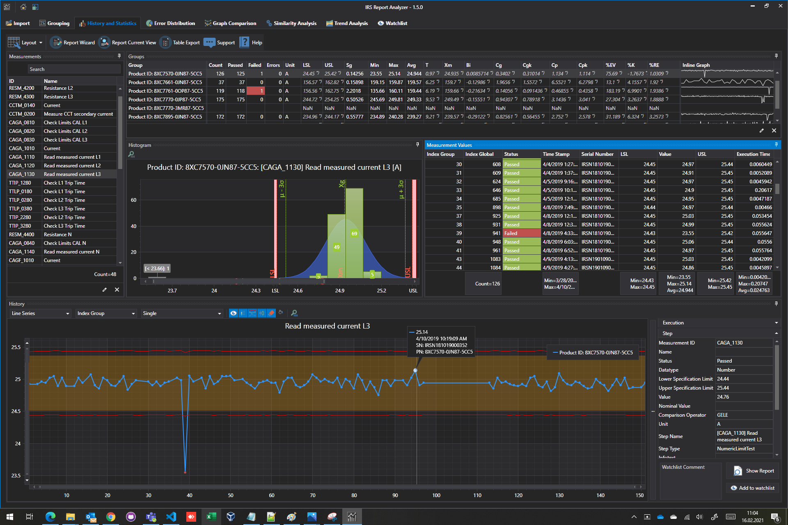Screen dimensions: 788x525
Task: Open the Layout dropdown
Action: coord(25,42)
